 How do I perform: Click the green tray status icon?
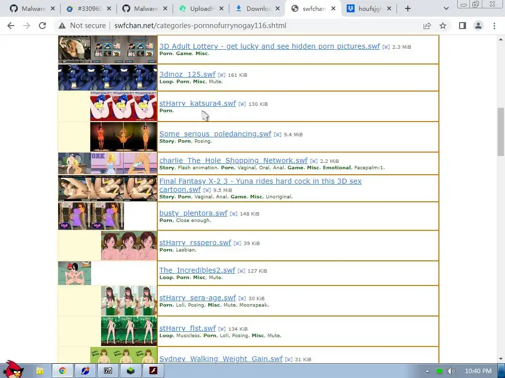439,371
